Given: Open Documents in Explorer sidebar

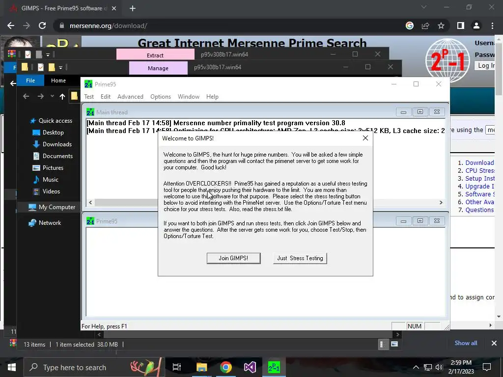Looking at the screenshot, I should point(53,156).
